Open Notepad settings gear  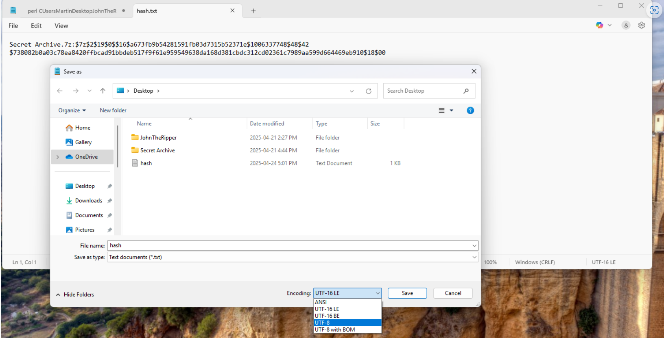click(642, 25)
